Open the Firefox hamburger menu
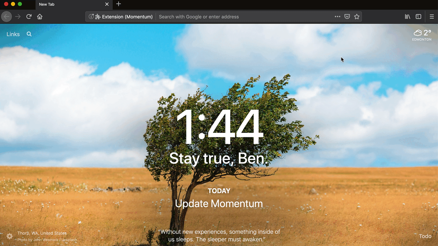Image resolution: width=438 pixels, height=246 pixels. click(x=432, y=16)
